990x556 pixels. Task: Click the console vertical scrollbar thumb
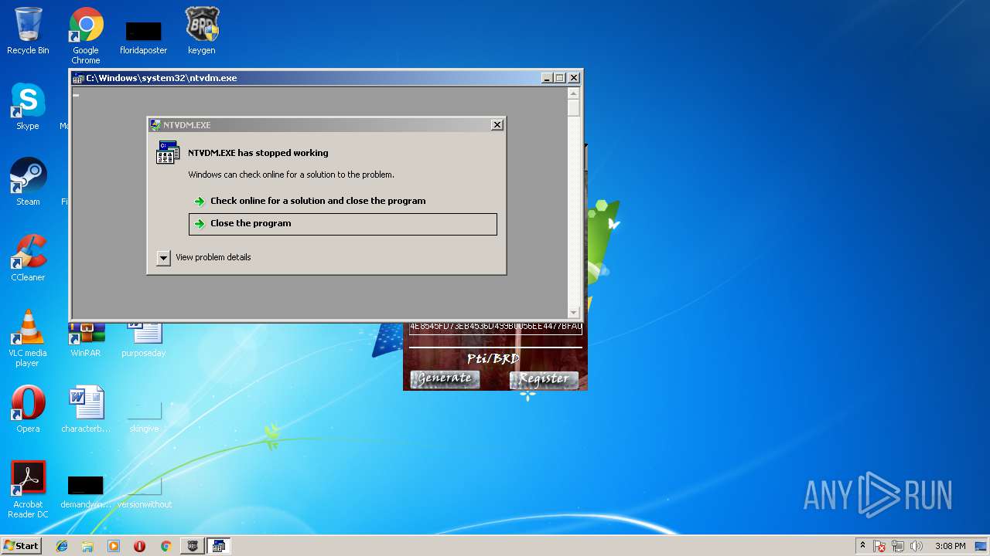[573, 107]
